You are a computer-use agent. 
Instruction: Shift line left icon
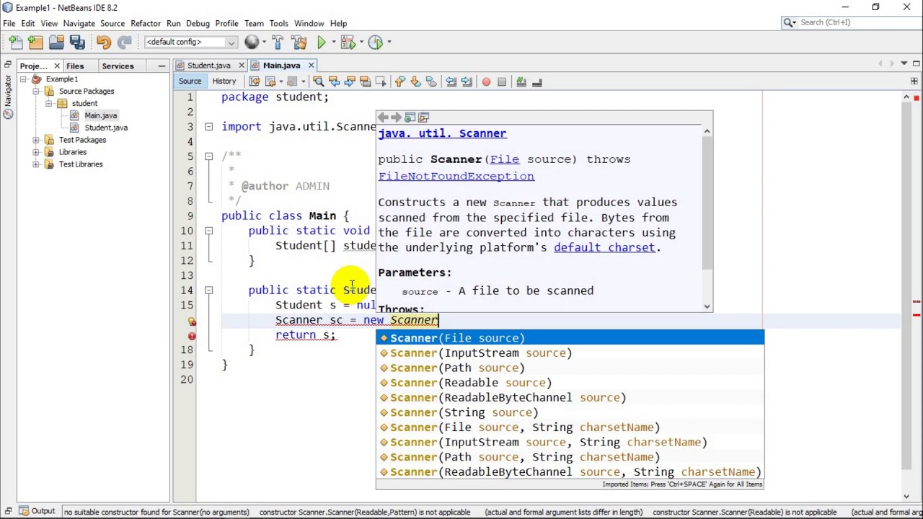click(451, 81)
